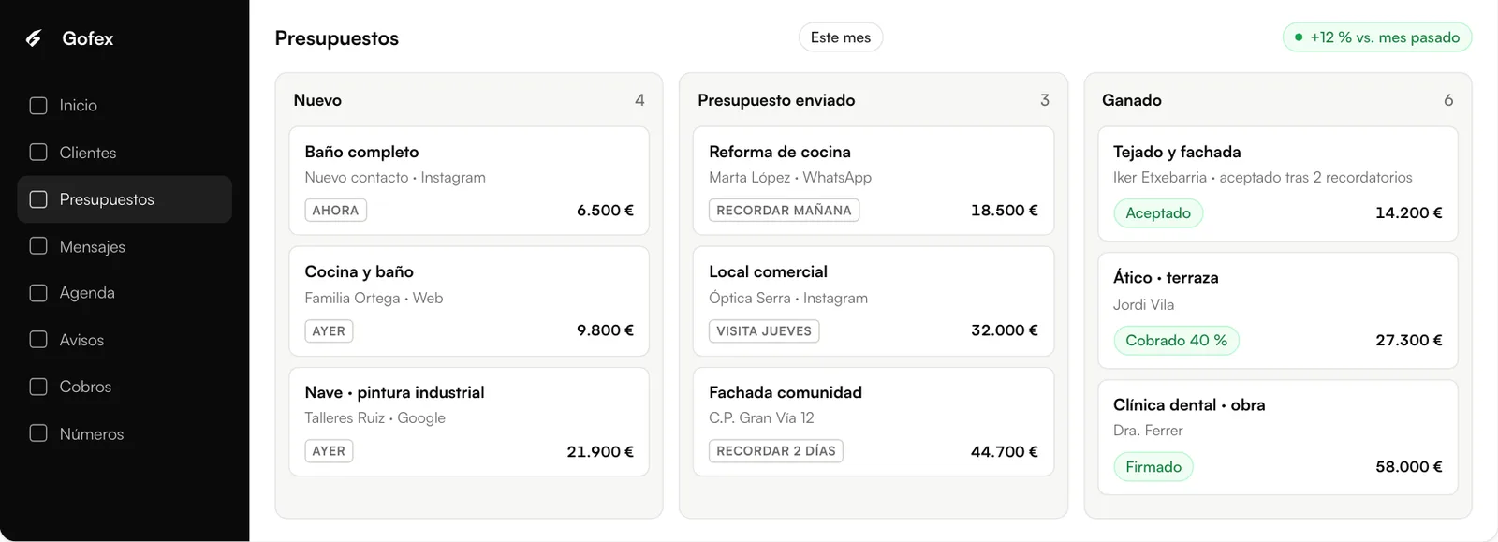Click the Gofex logo icon
The width and height of the screenshot is (1498, 542).
[x=34, y=38]
